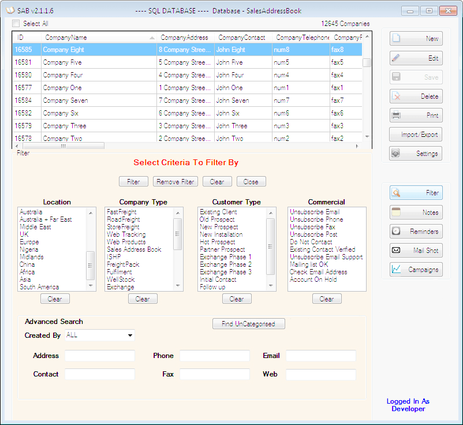Click the ID column header

point(27,38)
